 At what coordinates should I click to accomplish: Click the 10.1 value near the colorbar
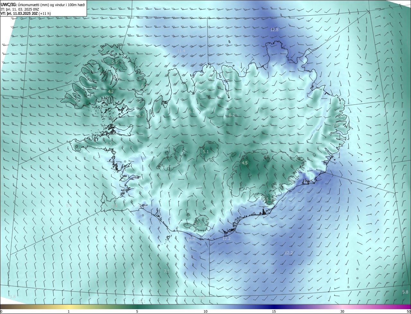tap(142, 301)
